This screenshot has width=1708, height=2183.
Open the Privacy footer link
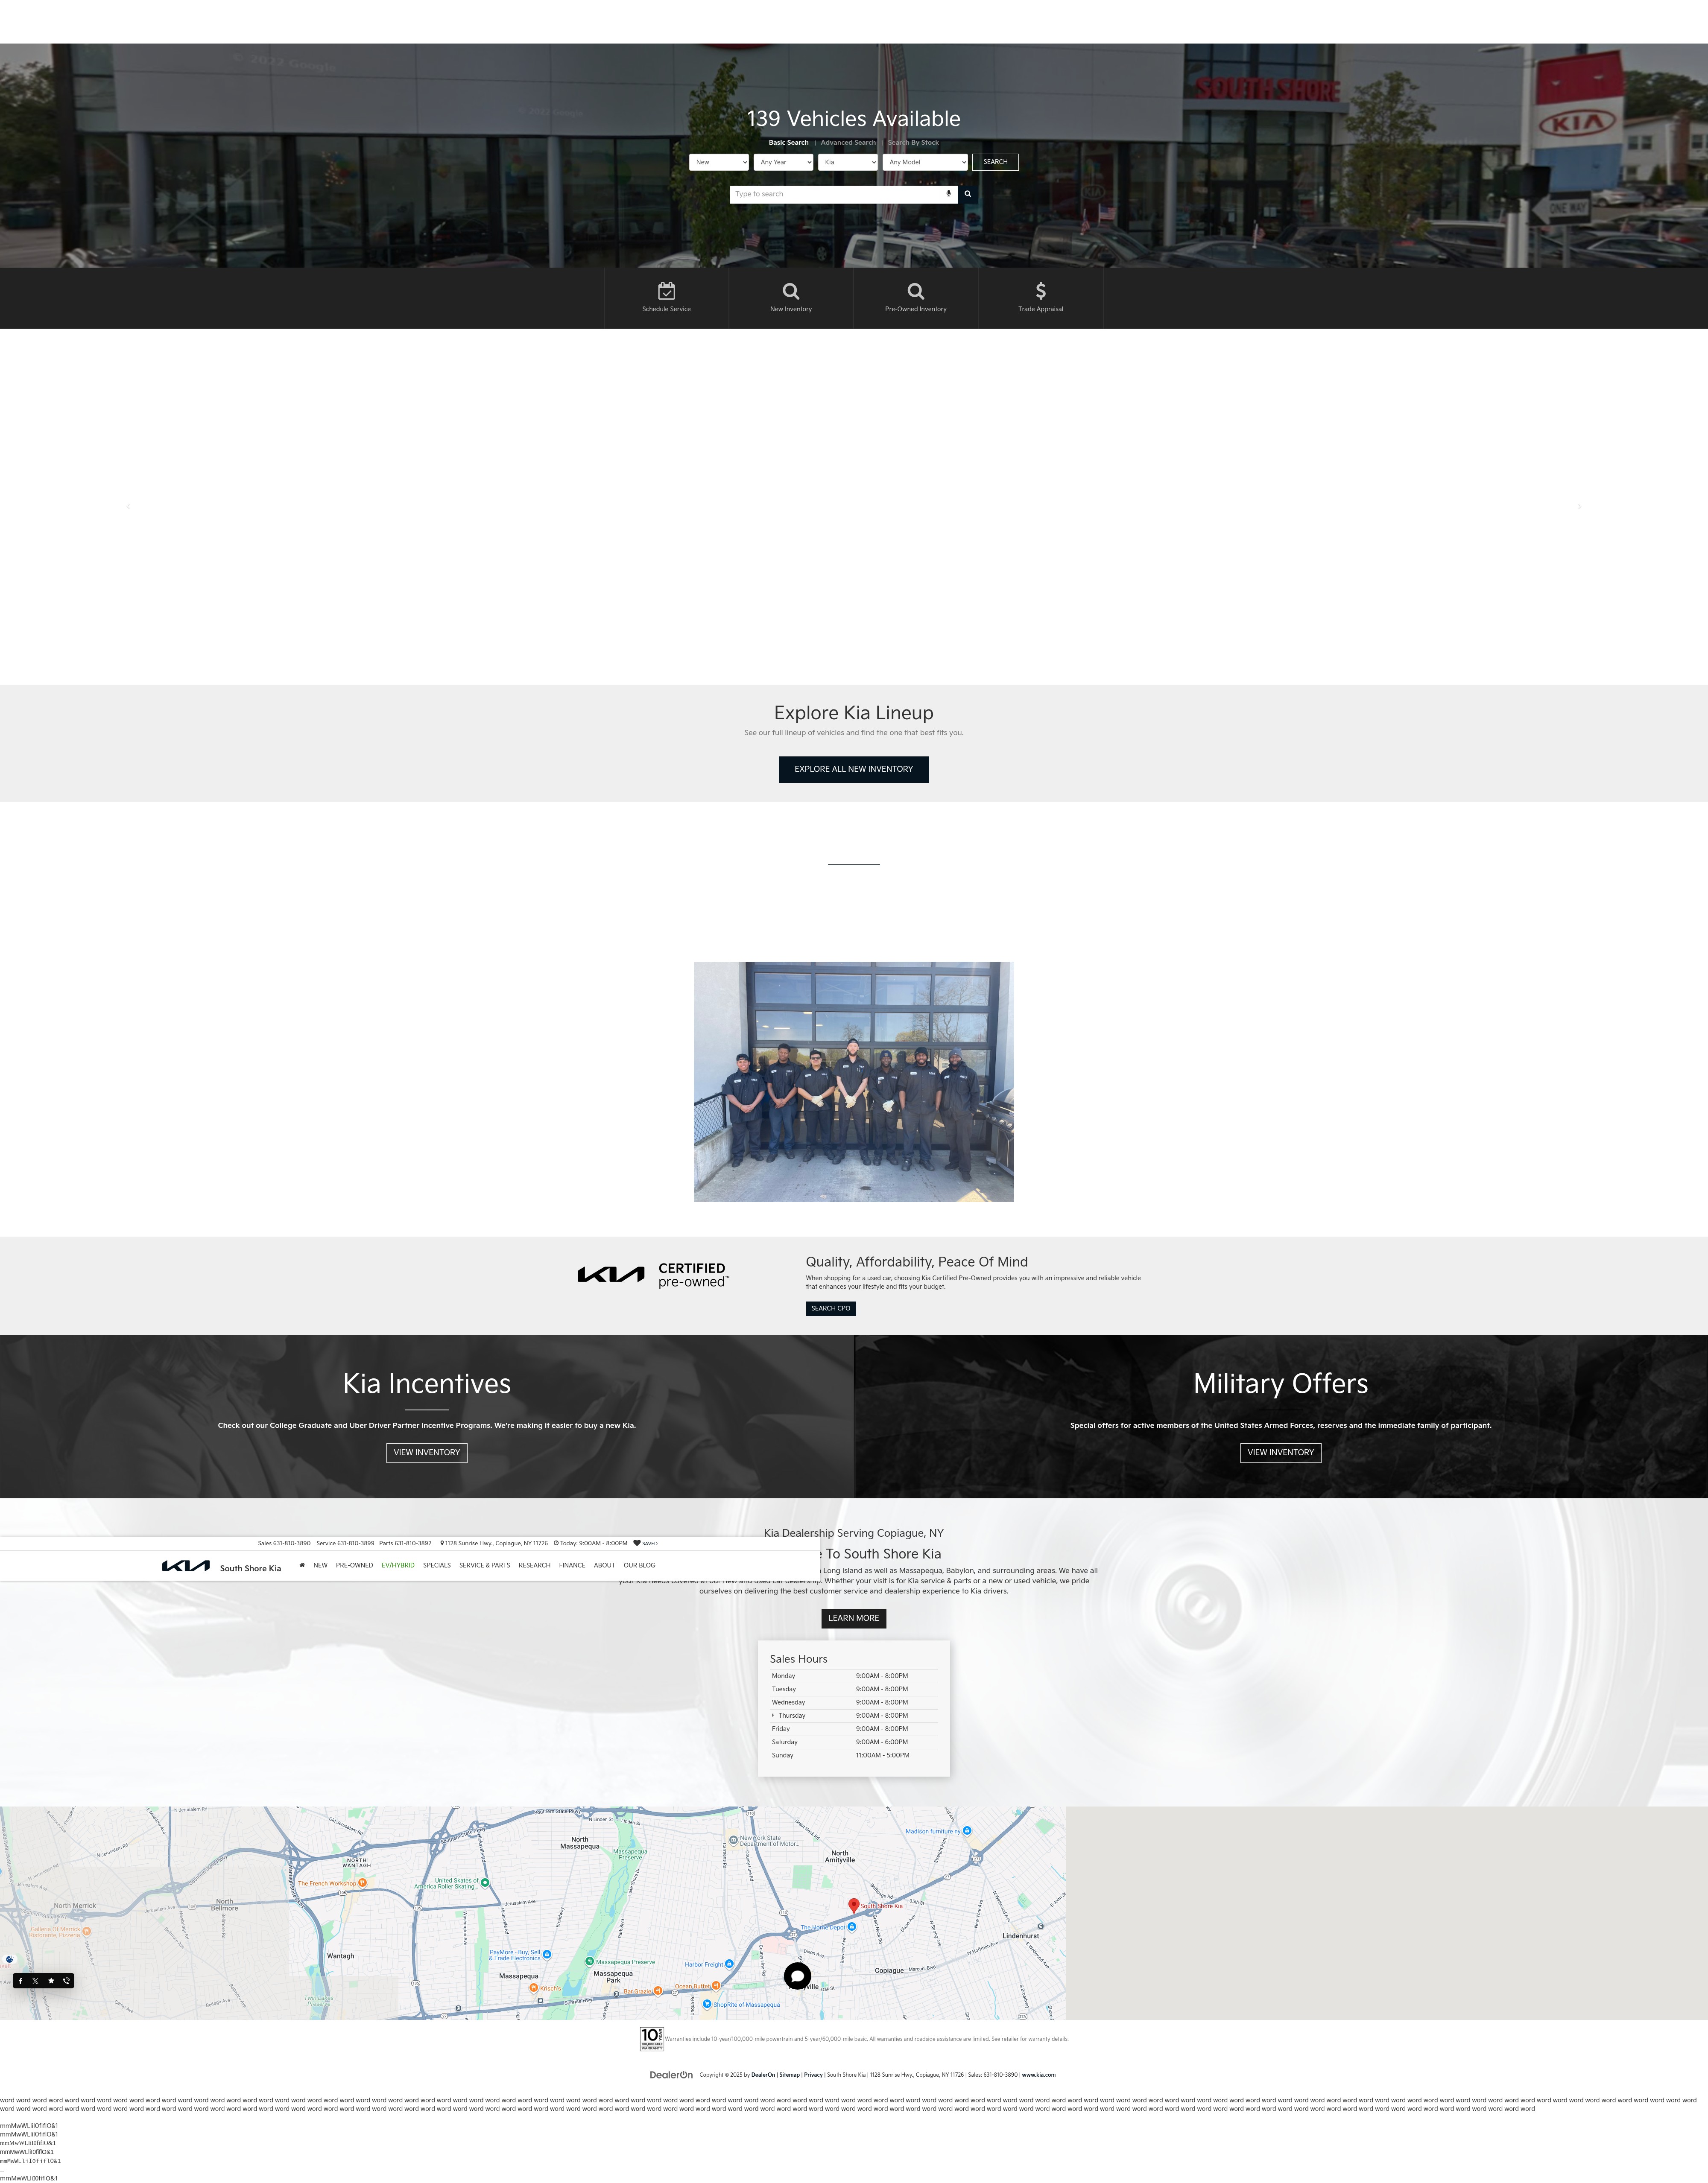(813, 2075)
